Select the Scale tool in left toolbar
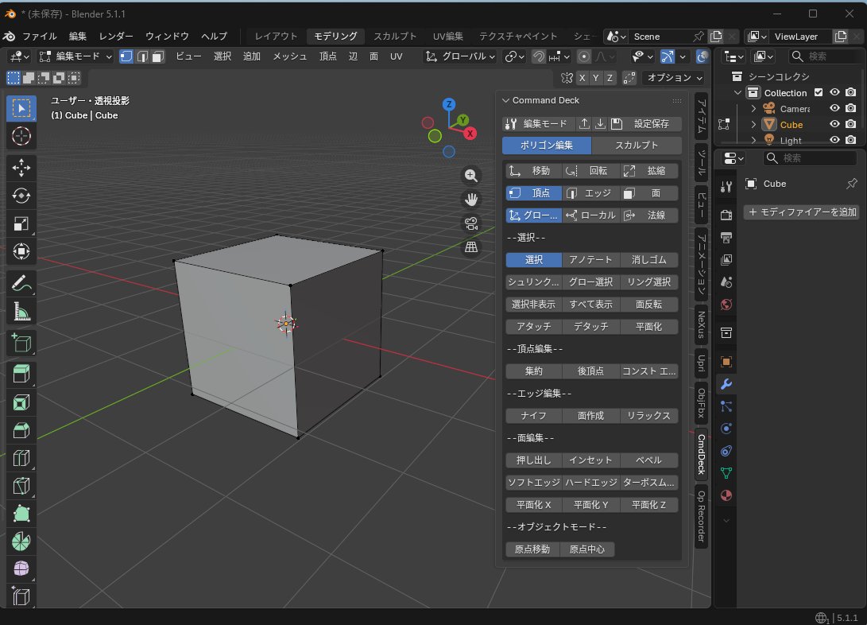The image size is (867, 625). [x=21, y=223]
